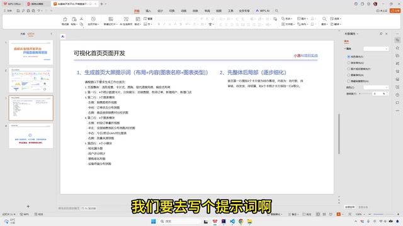
Task: Collapse the slide thumbnail panel chevron
Action: (52, 33)
